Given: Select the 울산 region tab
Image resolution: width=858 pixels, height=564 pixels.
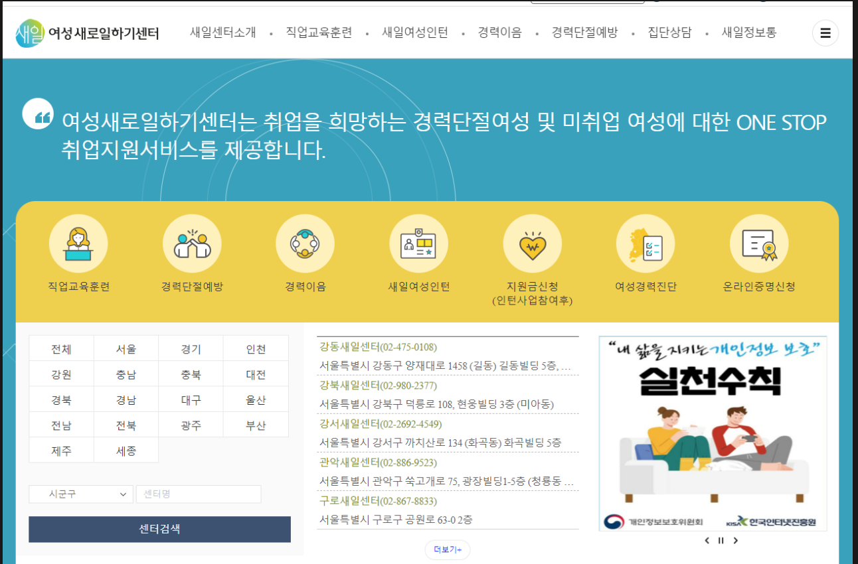Looking at the screenshot, I should click(x=256, y=399).
